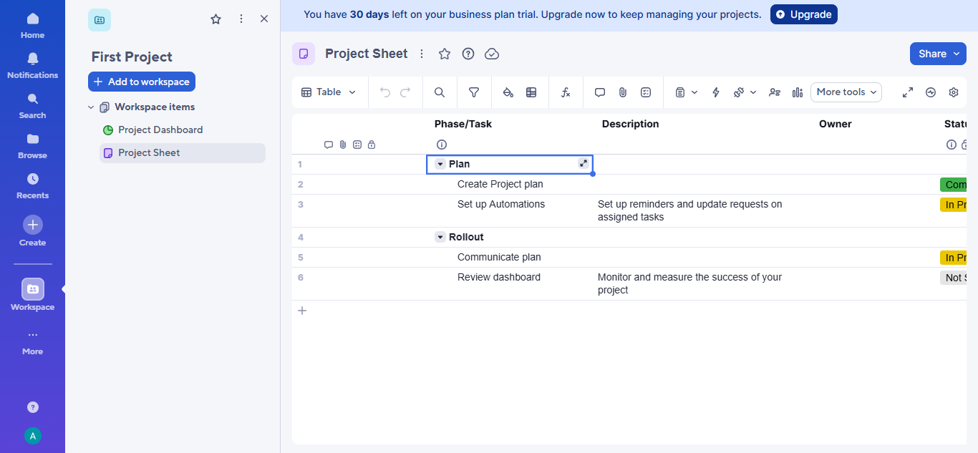Open sheet settings gear icon
The width and height of the screenshot is (978, 453).
point(954,92)
